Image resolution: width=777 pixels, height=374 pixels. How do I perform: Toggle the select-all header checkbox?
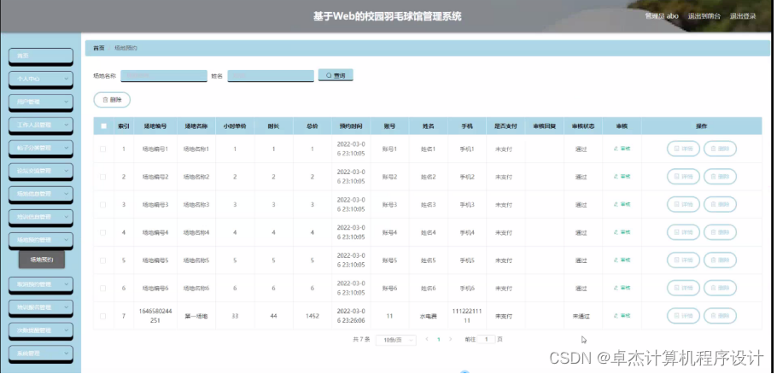[103, 126]
